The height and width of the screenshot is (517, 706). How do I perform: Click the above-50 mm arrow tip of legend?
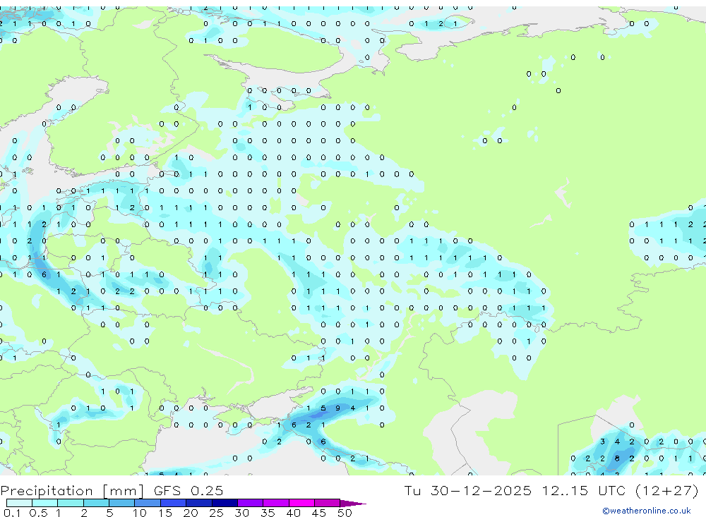353,504
